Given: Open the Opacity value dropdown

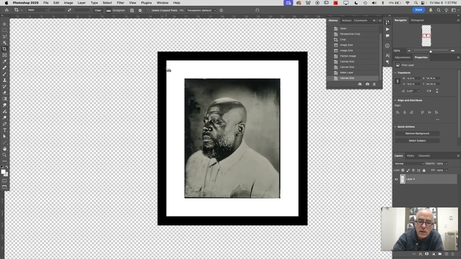Looking at the screenshot, I should (x=446, y=164).
